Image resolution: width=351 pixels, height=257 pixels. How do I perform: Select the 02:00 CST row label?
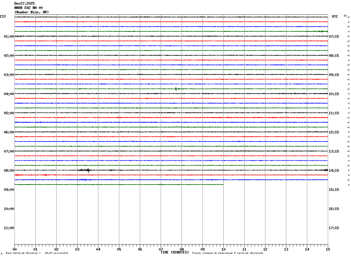tap(9, 56)
